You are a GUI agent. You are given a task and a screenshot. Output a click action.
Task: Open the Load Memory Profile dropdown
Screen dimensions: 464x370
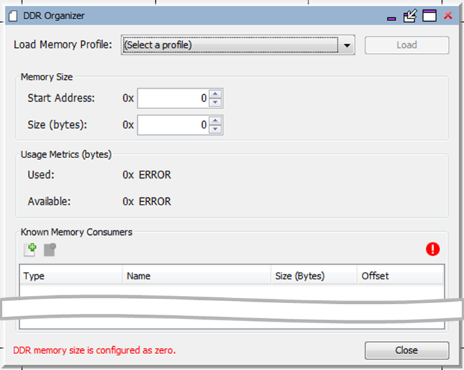coord(237,45)
